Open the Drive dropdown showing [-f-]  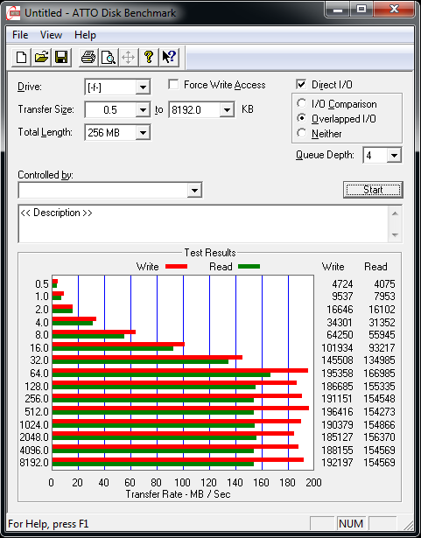coord(143,87)
